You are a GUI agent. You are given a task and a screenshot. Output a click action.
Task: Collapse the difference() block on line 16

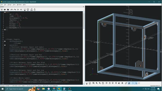tap(5, 41)
